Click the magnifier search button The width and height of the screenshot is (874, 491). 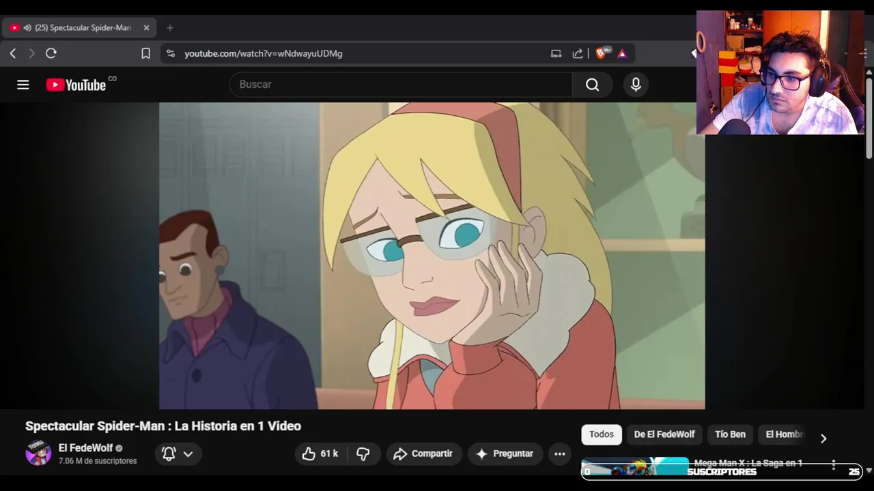click(592, 85)
